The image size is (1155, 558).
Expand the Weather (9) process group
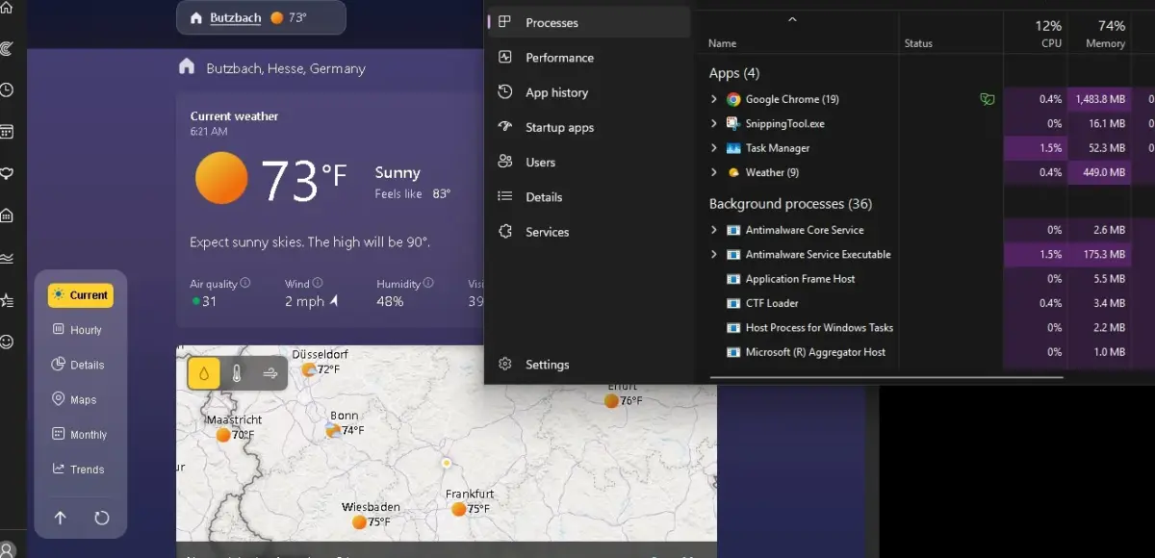[x=713, y=172]
